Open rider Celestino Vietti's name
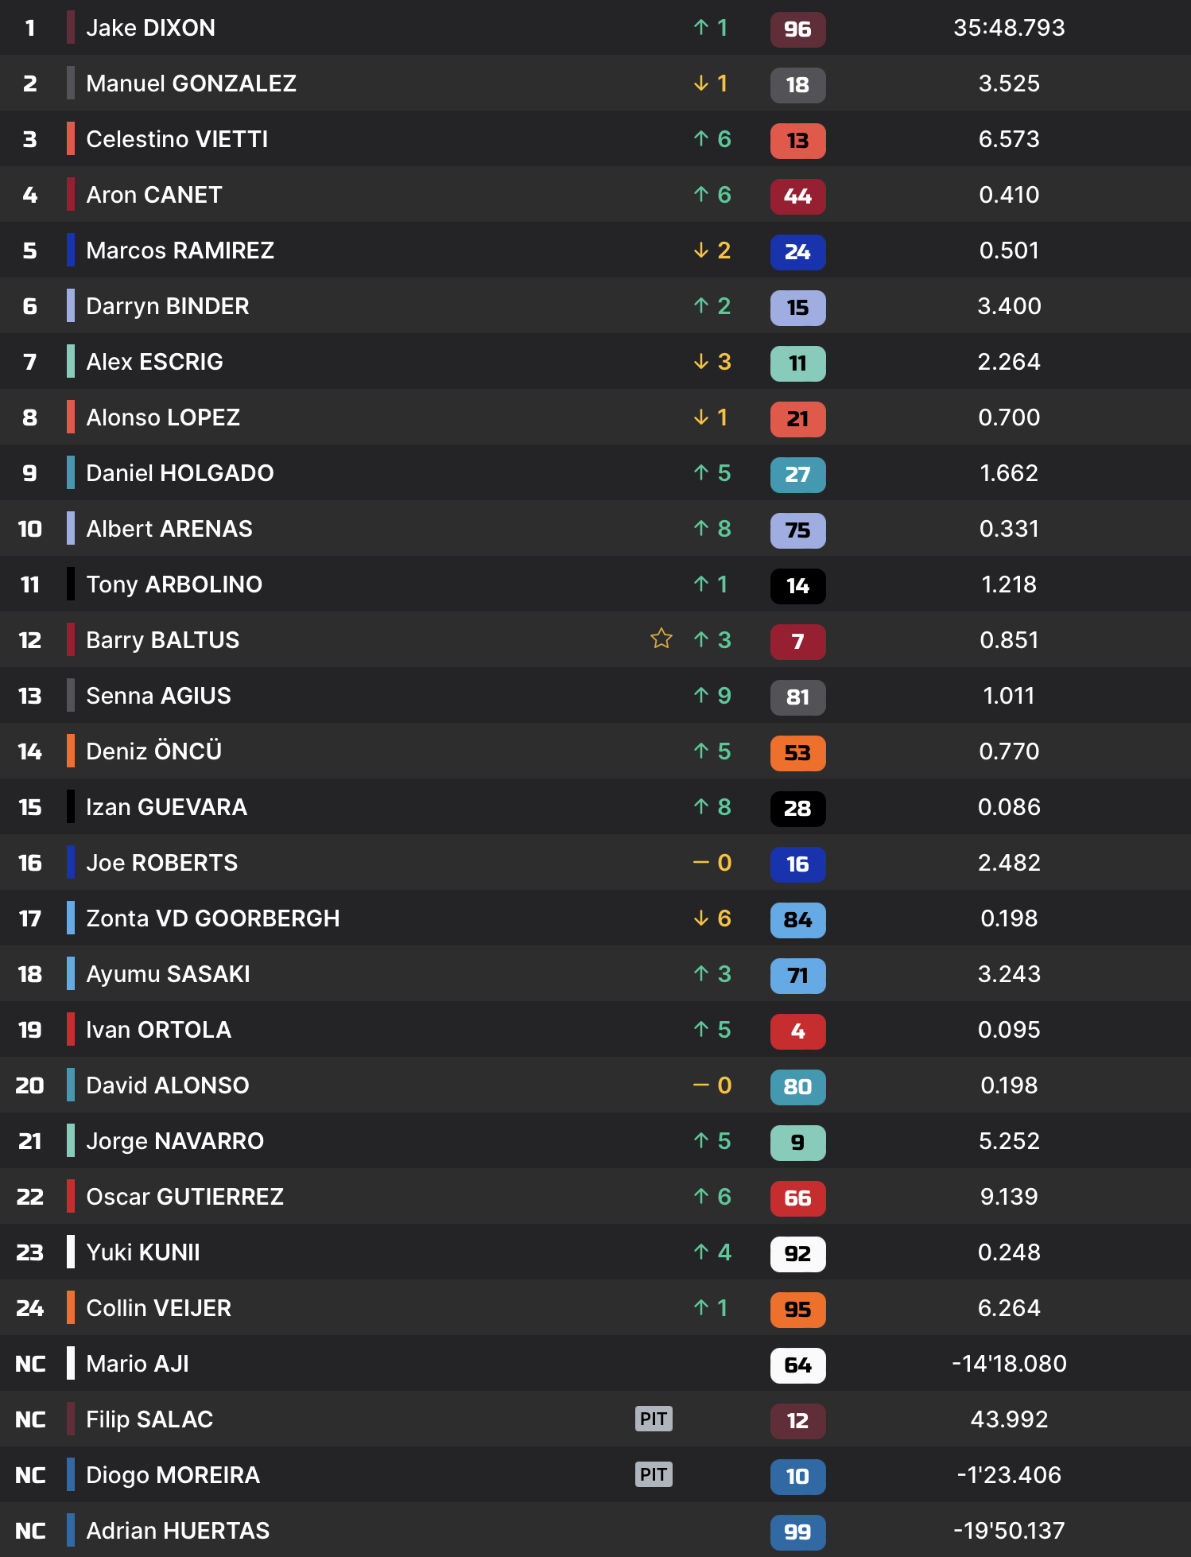The height and width of the screenshot is (1557, 1191). pyautogui.click(x=177, y=139)
